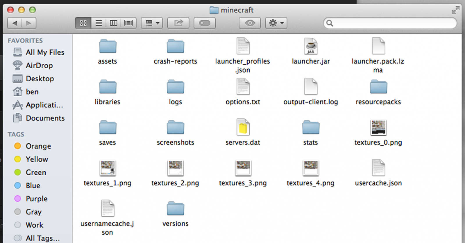
Task: Switch to icon view
Action: click(83, 23)
